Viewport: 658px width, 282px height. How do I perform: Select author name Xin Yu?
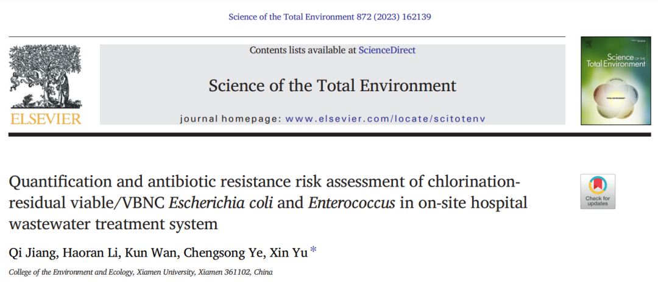[289, 253]
